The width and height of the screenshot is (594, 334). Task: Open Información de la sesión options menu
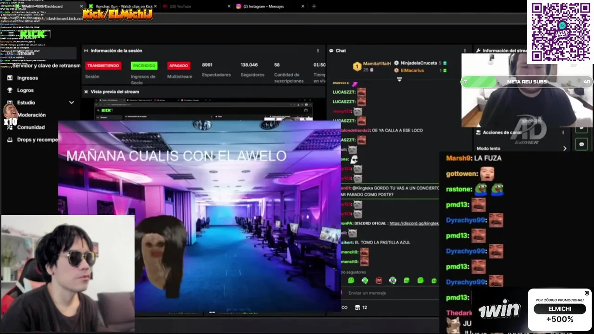click(x=318, y=51)
